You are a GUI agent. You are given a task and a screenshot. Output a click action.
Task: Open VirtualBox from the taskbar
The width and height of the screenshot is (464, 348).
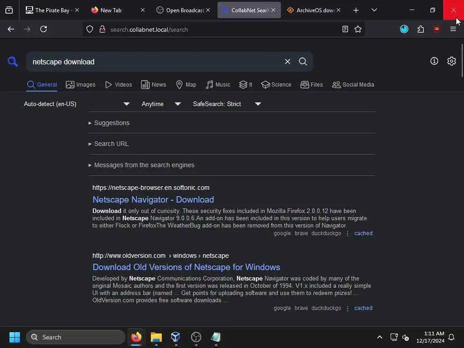[x=175, y=337]
